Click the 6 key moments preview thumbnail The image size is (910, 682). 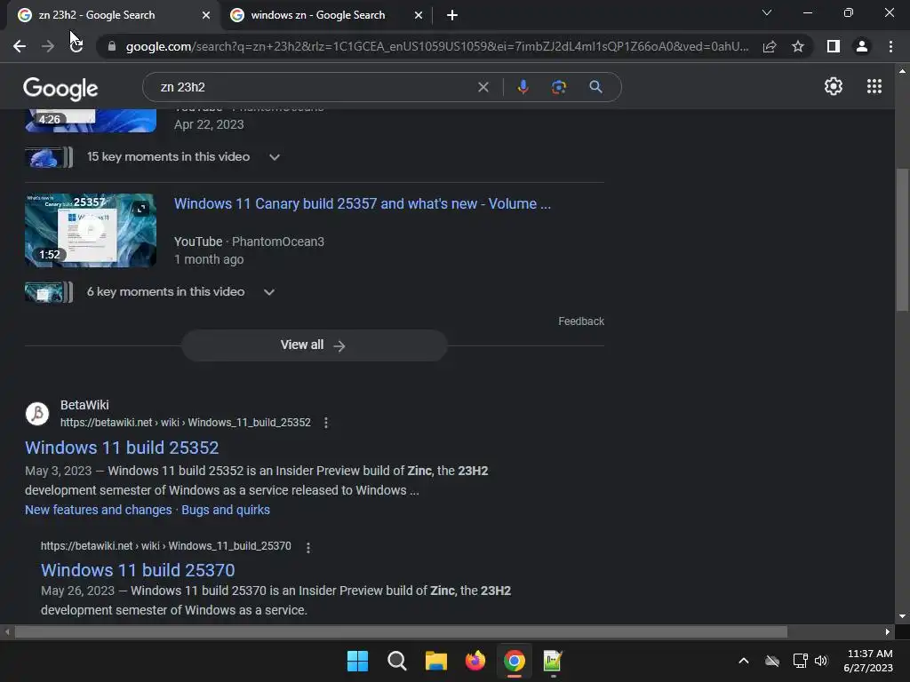(x=49, y=291)
